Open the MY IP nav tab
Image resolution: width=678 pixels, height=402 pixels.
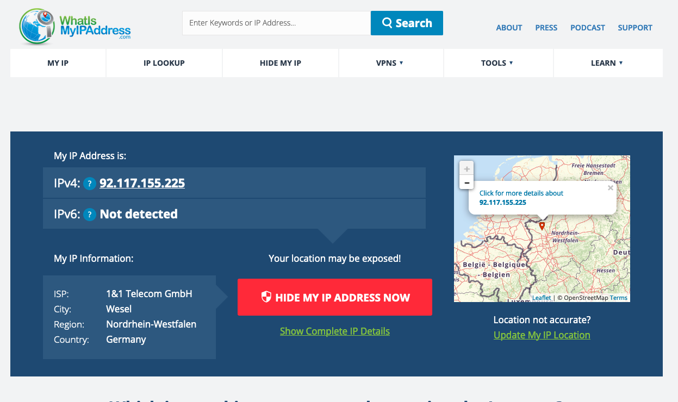tap(58, 63)
